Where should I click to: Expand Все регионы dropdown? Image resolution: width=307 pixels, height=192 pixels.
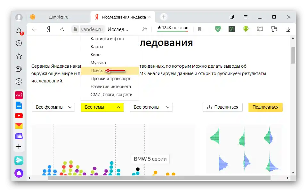(151, 107)
